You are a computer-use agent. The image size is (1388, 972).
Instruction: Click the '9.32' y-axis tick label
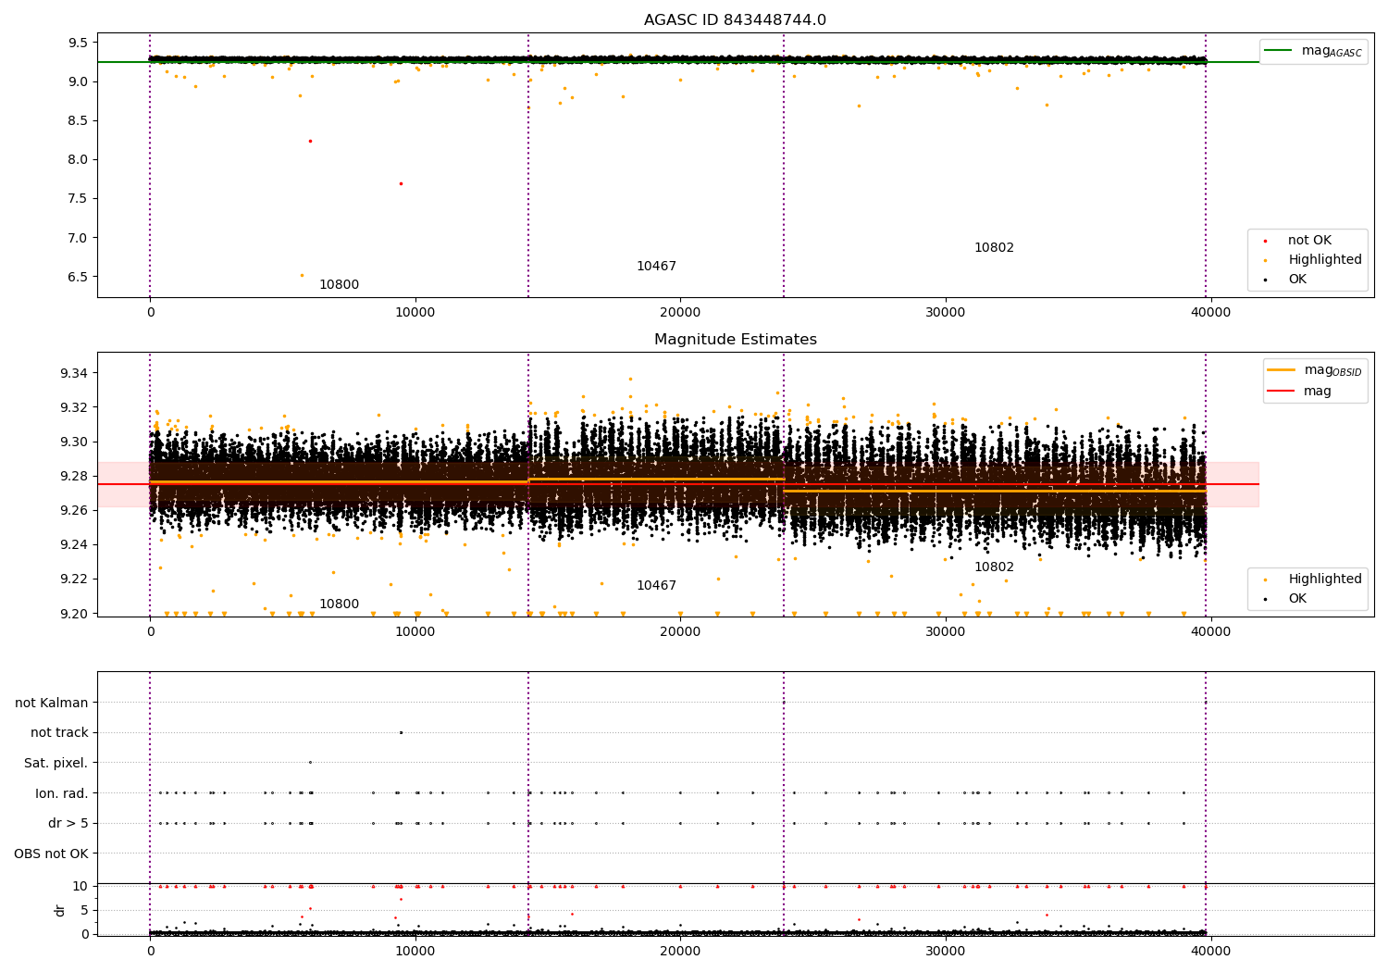[x=74, y=407]
